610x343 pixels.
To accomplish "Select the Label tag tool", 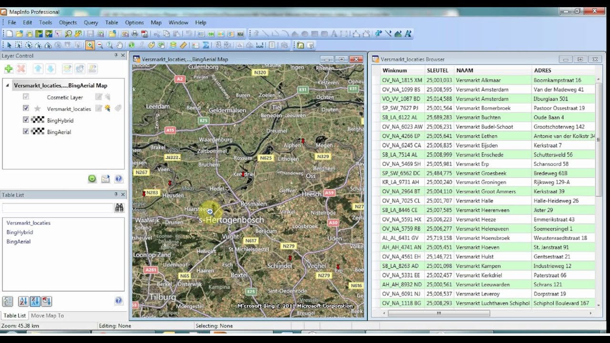I will point(151,45).
